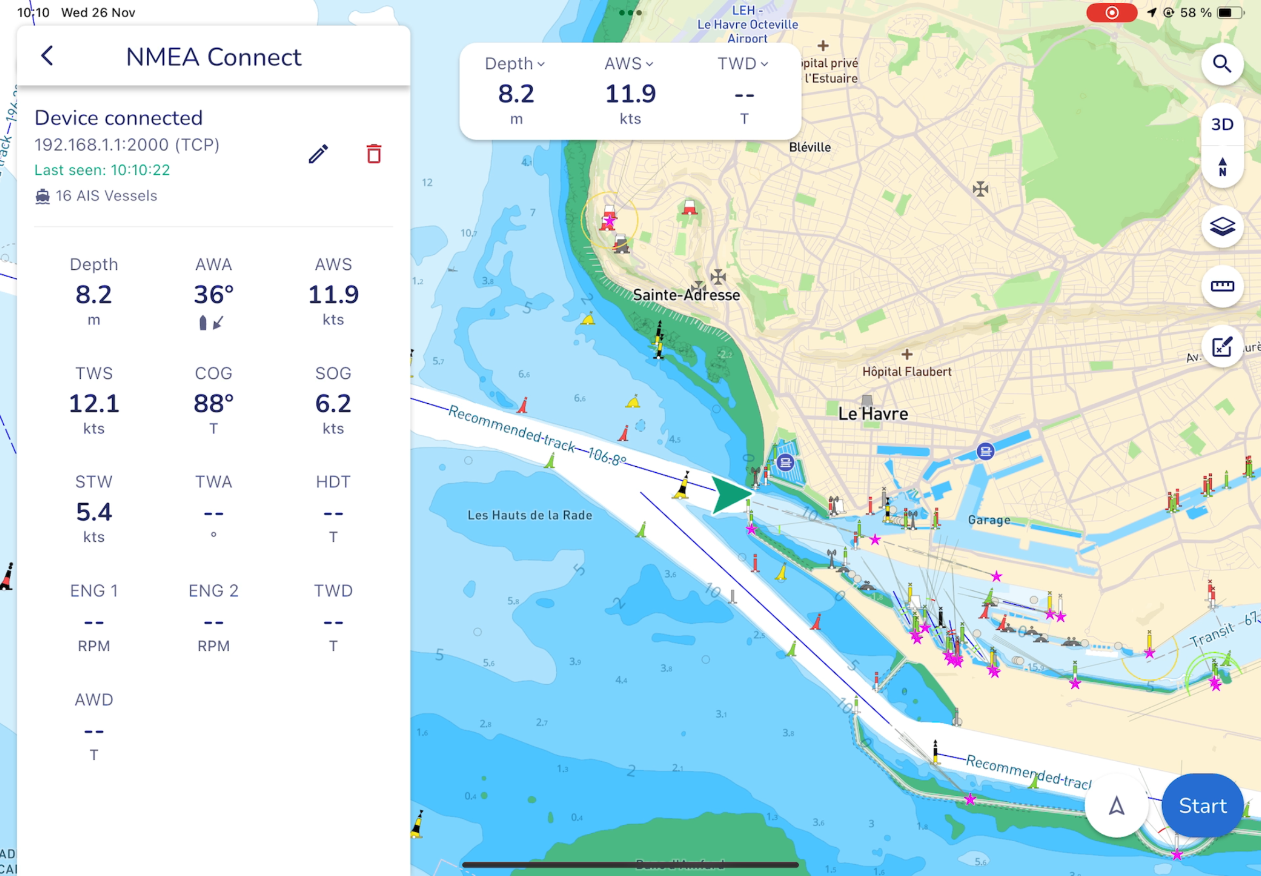This screenshot has height=876, width=1261.
Task: Open the chart layers menu
Action: coord(1221,226)
